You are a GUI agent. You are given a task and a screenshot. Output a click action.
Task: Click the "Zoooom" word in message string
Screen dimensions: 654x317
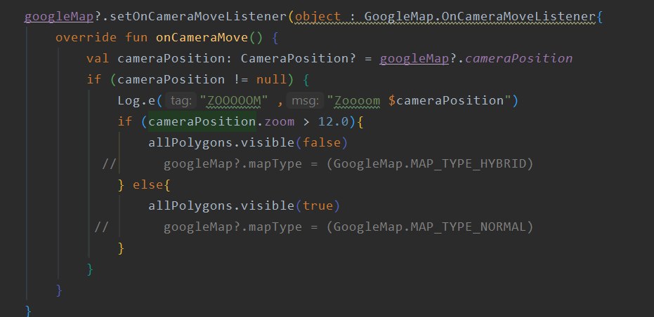click(358, 100)
